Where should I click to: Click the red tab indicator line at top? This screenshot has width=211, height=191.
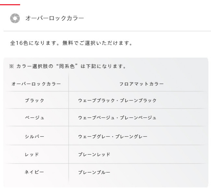pyautogui.click(x=10, y=5)
